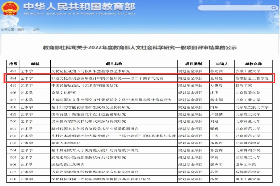280x186 pixels.
Task: Click row number 508 cell
Action: [x=13, y=179]
